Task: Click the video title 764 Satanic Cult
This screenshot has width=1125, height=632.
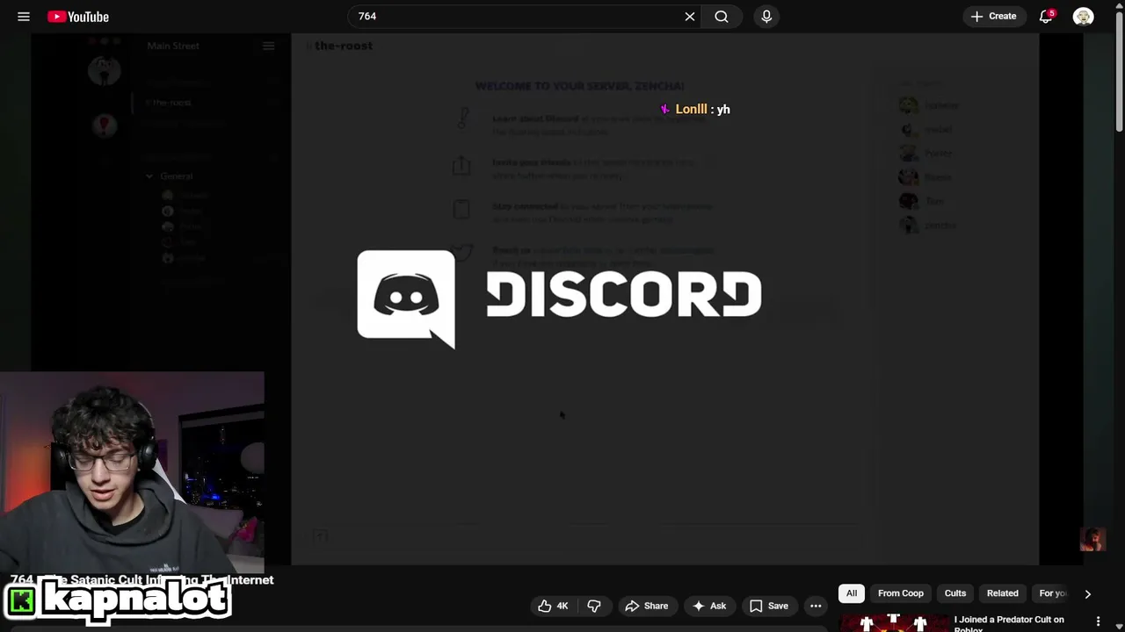Action: click(x=142, y=579)
